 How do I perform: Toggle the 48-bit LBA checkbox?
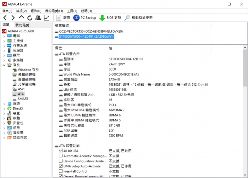(61, 151)
